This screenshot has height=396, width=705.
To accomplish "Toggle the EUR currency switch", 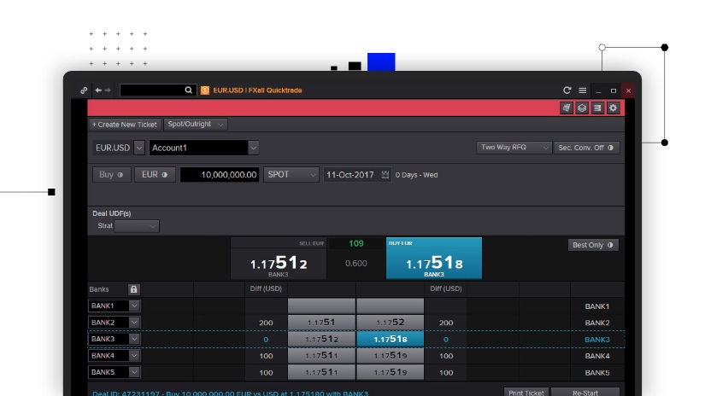I will 155,175.
